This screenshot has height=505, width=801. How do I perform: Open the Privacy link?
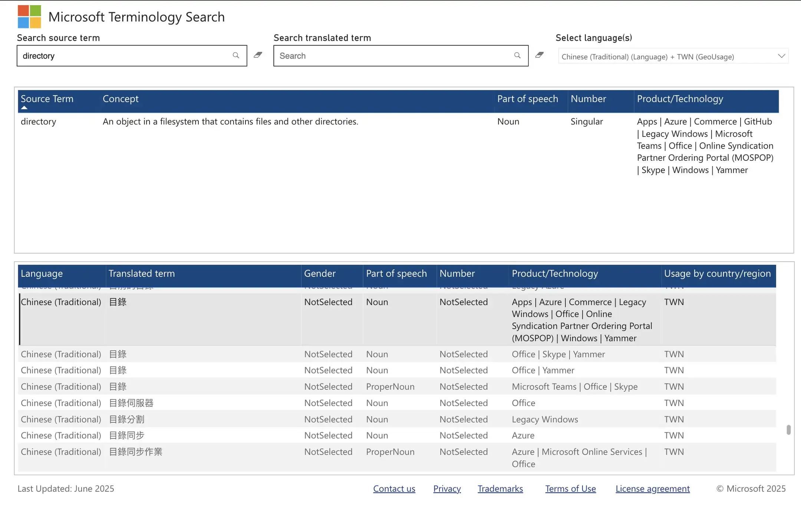coord(447,489)
